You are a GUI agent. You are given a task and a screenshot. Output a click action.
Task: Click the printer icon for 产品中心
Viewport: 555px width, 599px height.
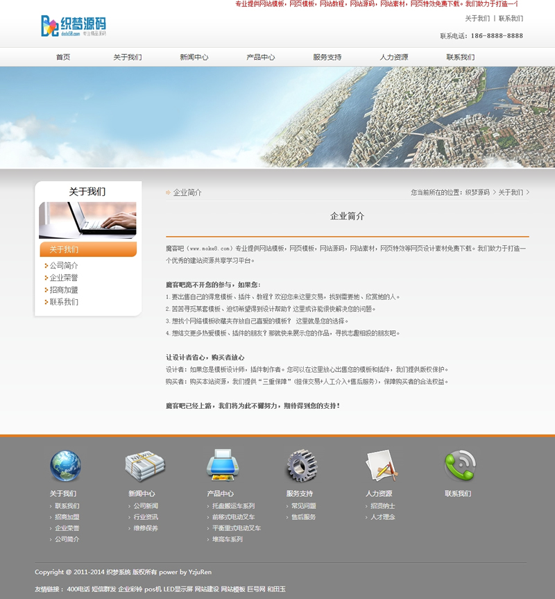click(x=223, y=466)
